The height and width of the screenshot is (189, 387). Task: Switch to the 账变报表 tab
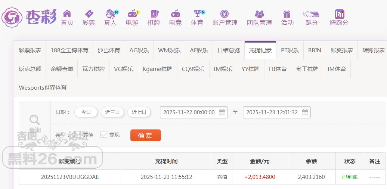pyautogui.click(x=341, y=50)
